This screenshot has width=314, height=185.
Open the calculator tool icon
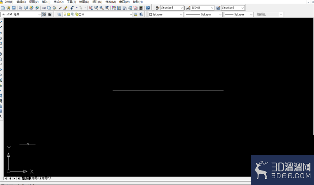point(141,8)
